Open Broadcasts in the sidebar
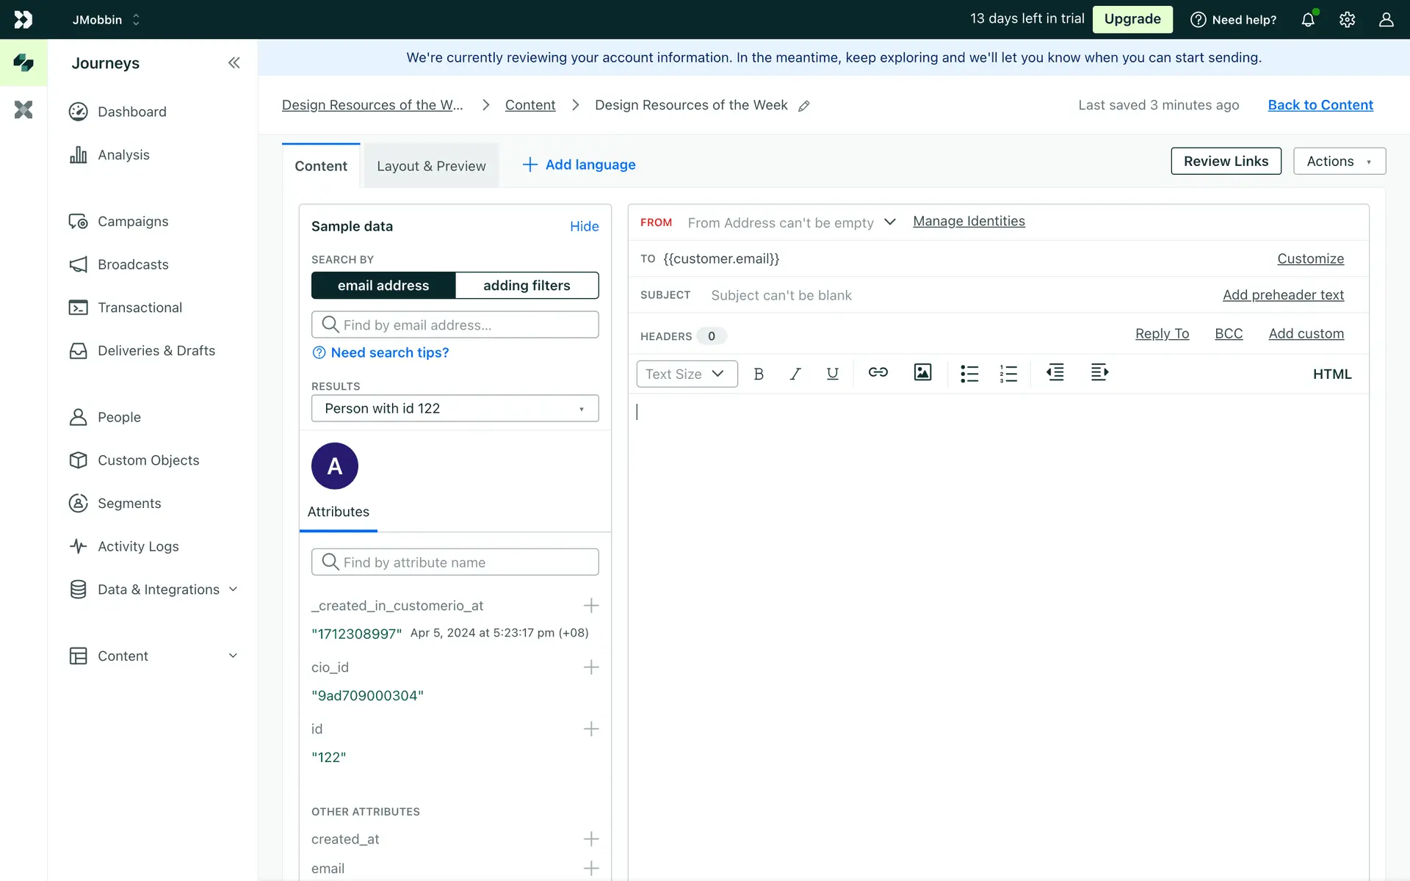The image size is (1410, 881). pyautogui.click(x=133, y=264)
